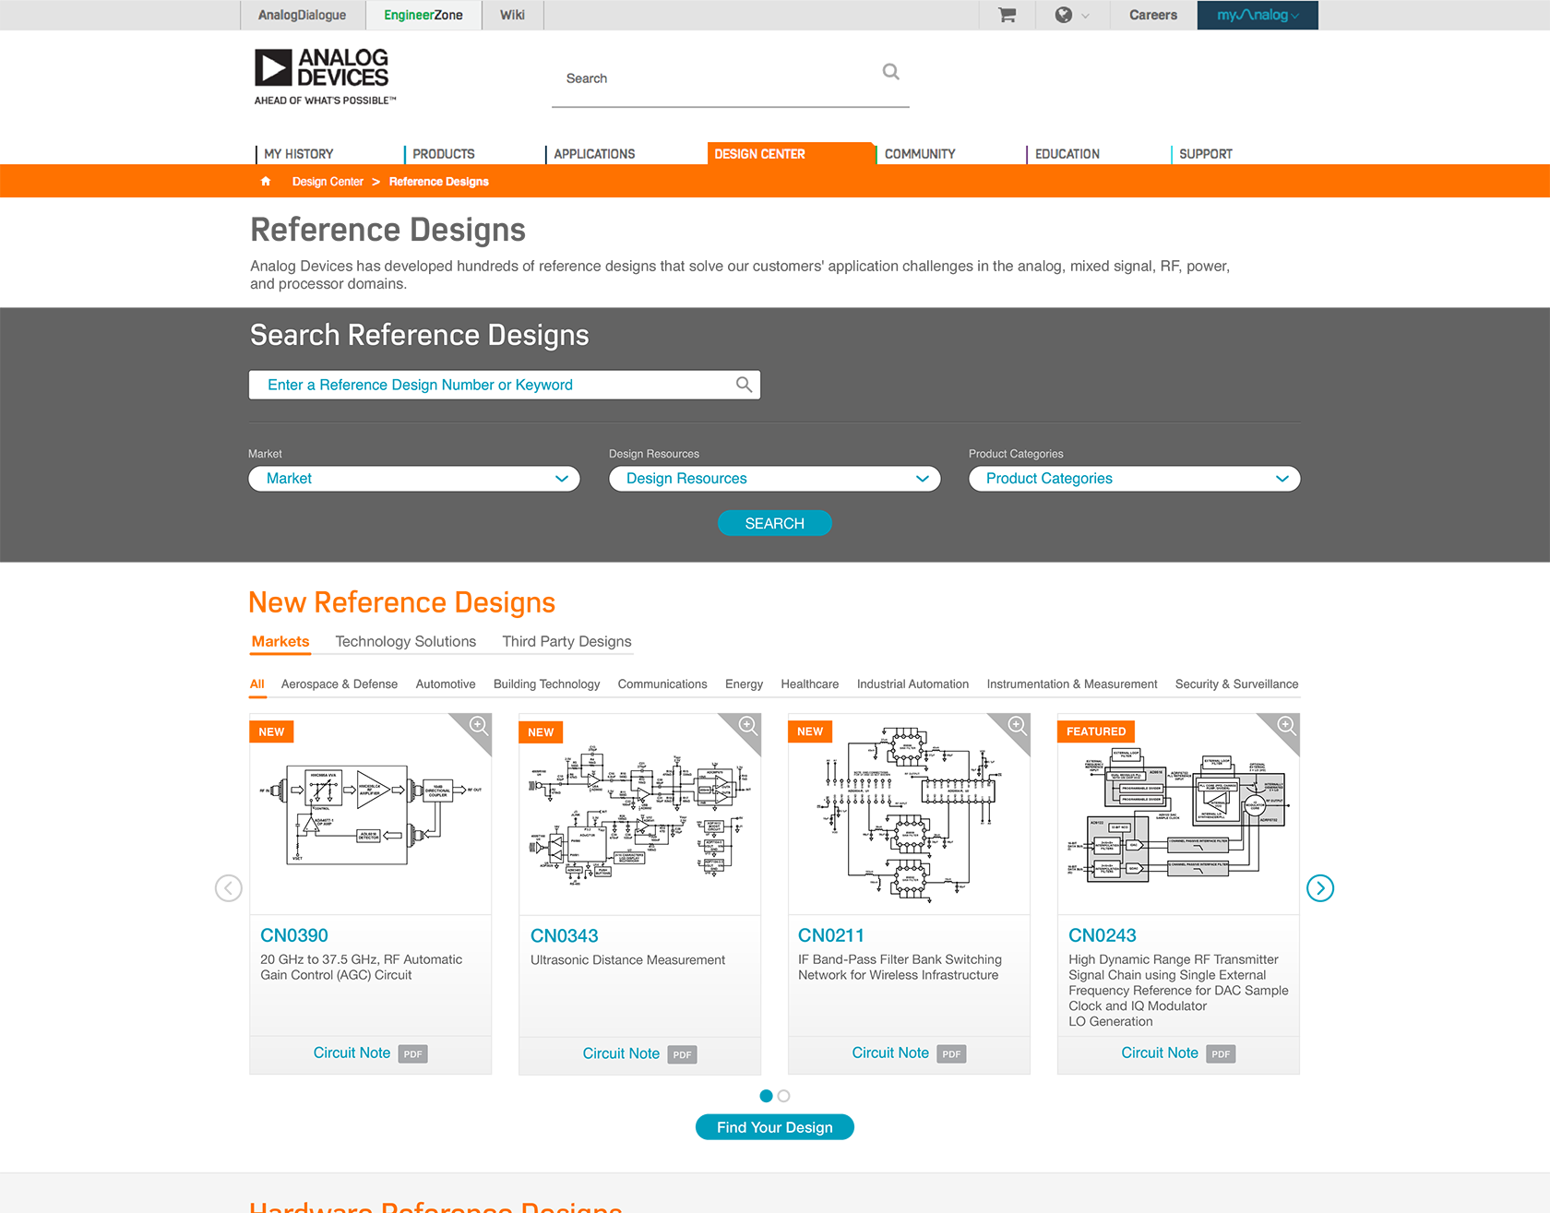
Task: Zoom the CN0343 circuit image
Action: point(747,725)
